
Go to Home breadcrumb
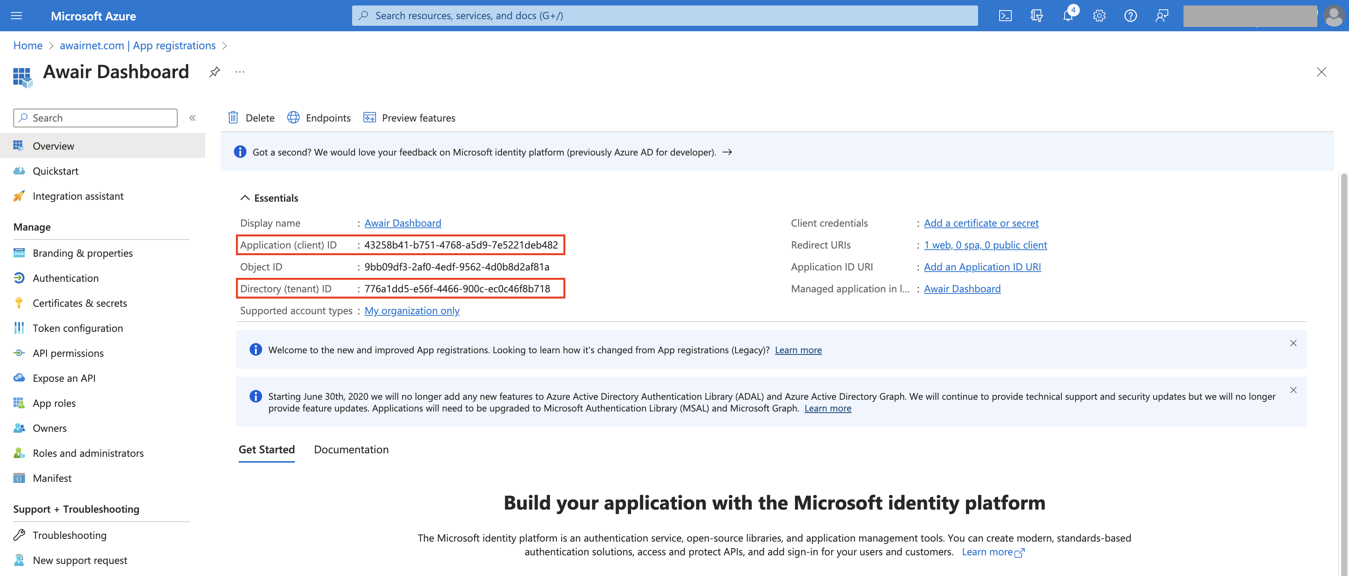(x=28, y=45)
